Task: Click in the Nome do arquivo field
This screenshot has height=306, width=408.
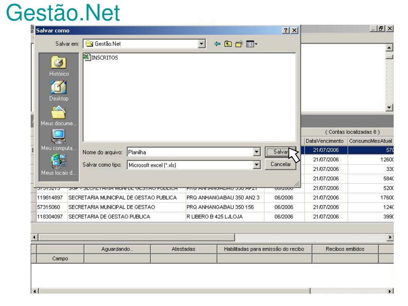Action: [190, 152]
